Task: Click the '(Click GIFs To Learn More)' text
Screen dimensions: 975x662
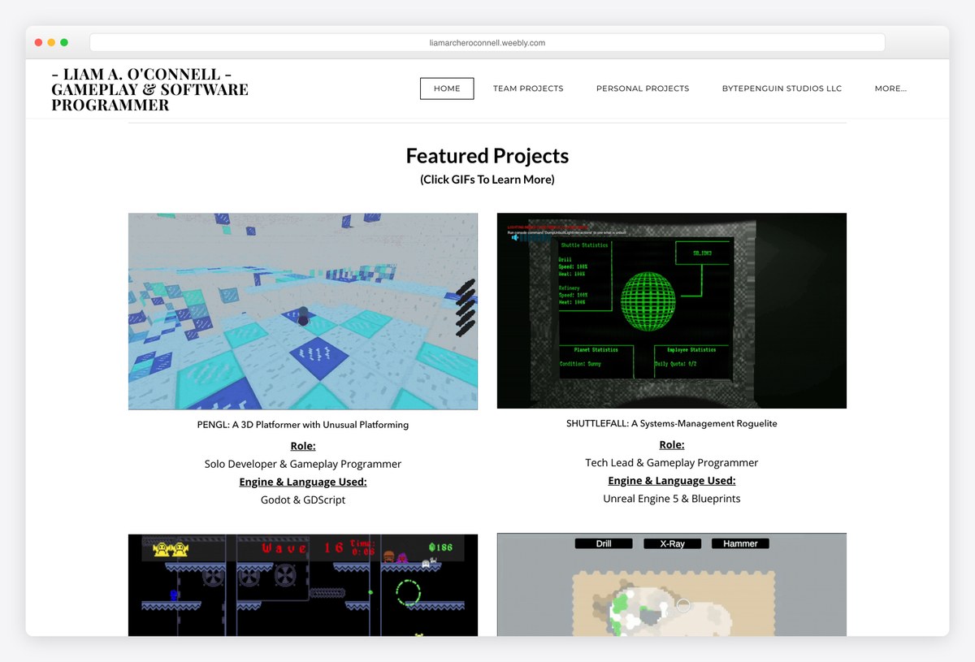Action: click(487, 180)
